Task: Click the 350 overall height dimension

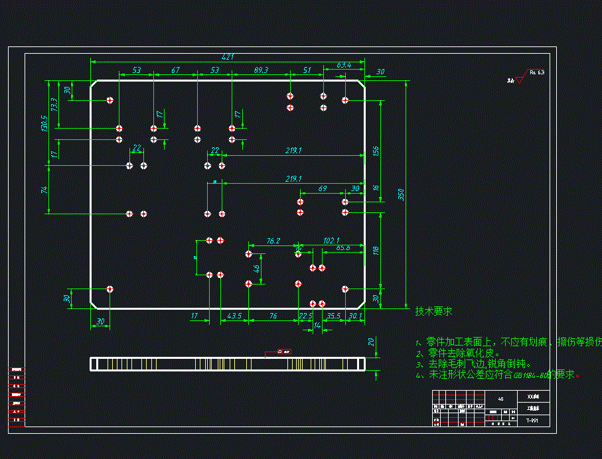Action: 401,194
